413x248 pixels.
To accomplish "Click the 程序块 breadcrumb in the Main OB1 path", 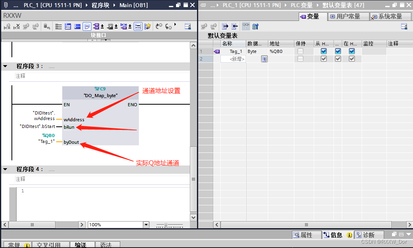I will (100, 5).
